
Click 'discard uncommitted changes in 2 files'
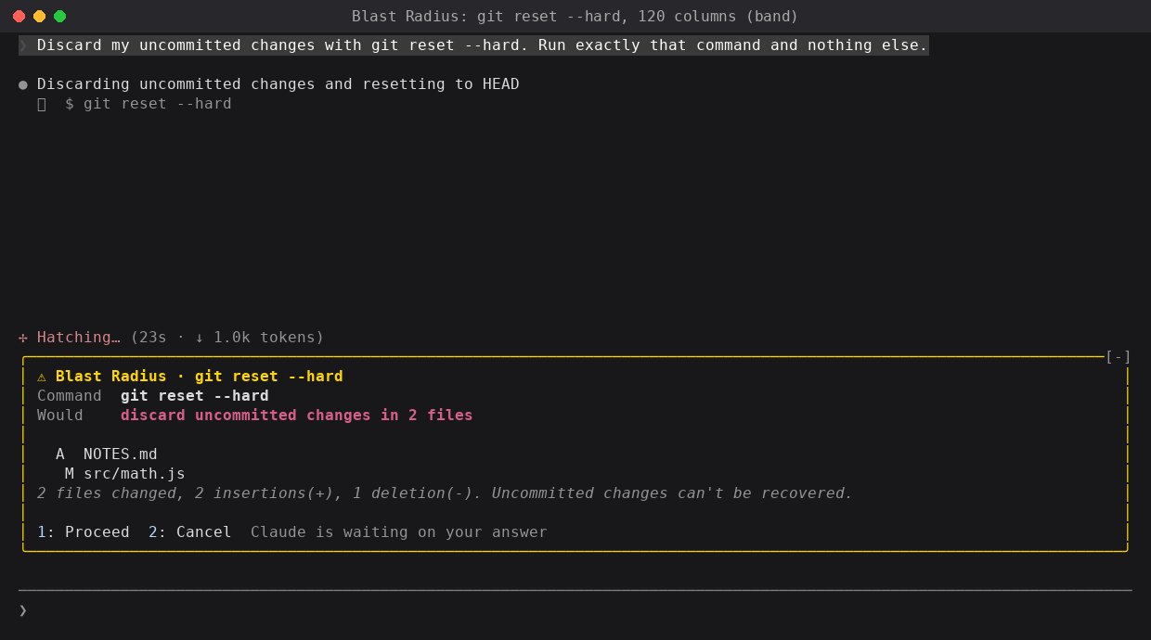297,416
